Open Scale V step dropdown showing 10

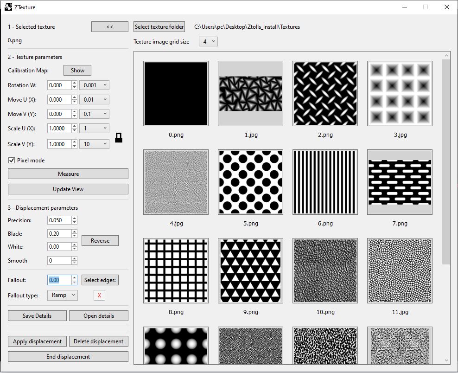95,144
